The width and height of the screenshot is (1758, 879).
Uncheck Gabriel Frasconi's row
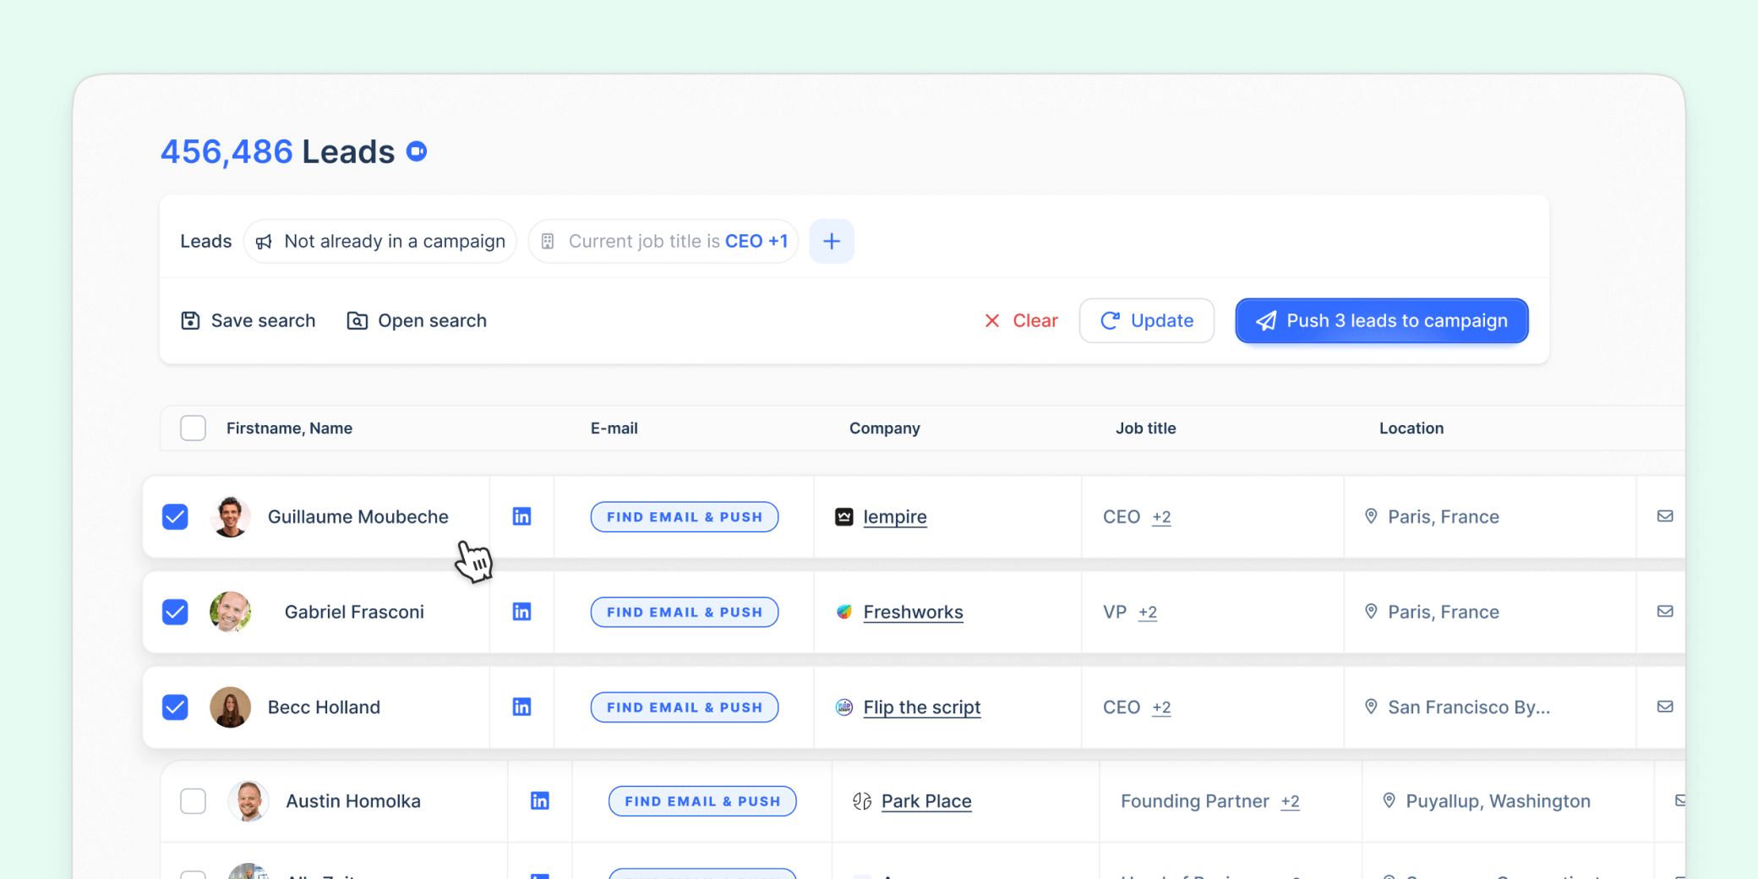pyautogui.click(x=175, y=612)
